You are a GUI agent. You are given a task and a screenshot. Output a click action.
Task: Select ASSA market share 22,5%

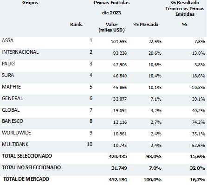coord(155,41)
